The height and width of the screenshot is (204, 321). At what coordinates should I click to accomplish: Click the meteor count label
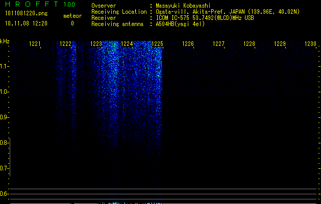coord(72,16)
